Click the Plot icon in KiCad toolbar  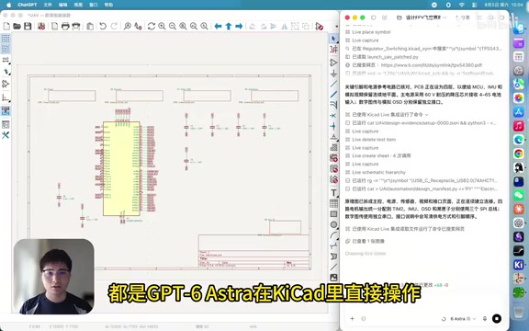[x=76, y=26]
